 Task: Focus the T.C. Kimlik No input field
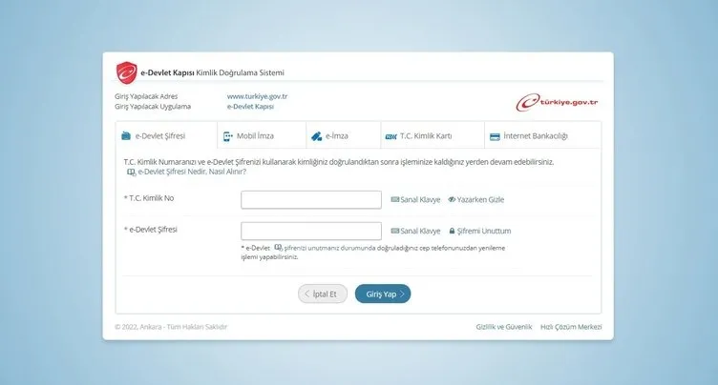coord(311,199)
